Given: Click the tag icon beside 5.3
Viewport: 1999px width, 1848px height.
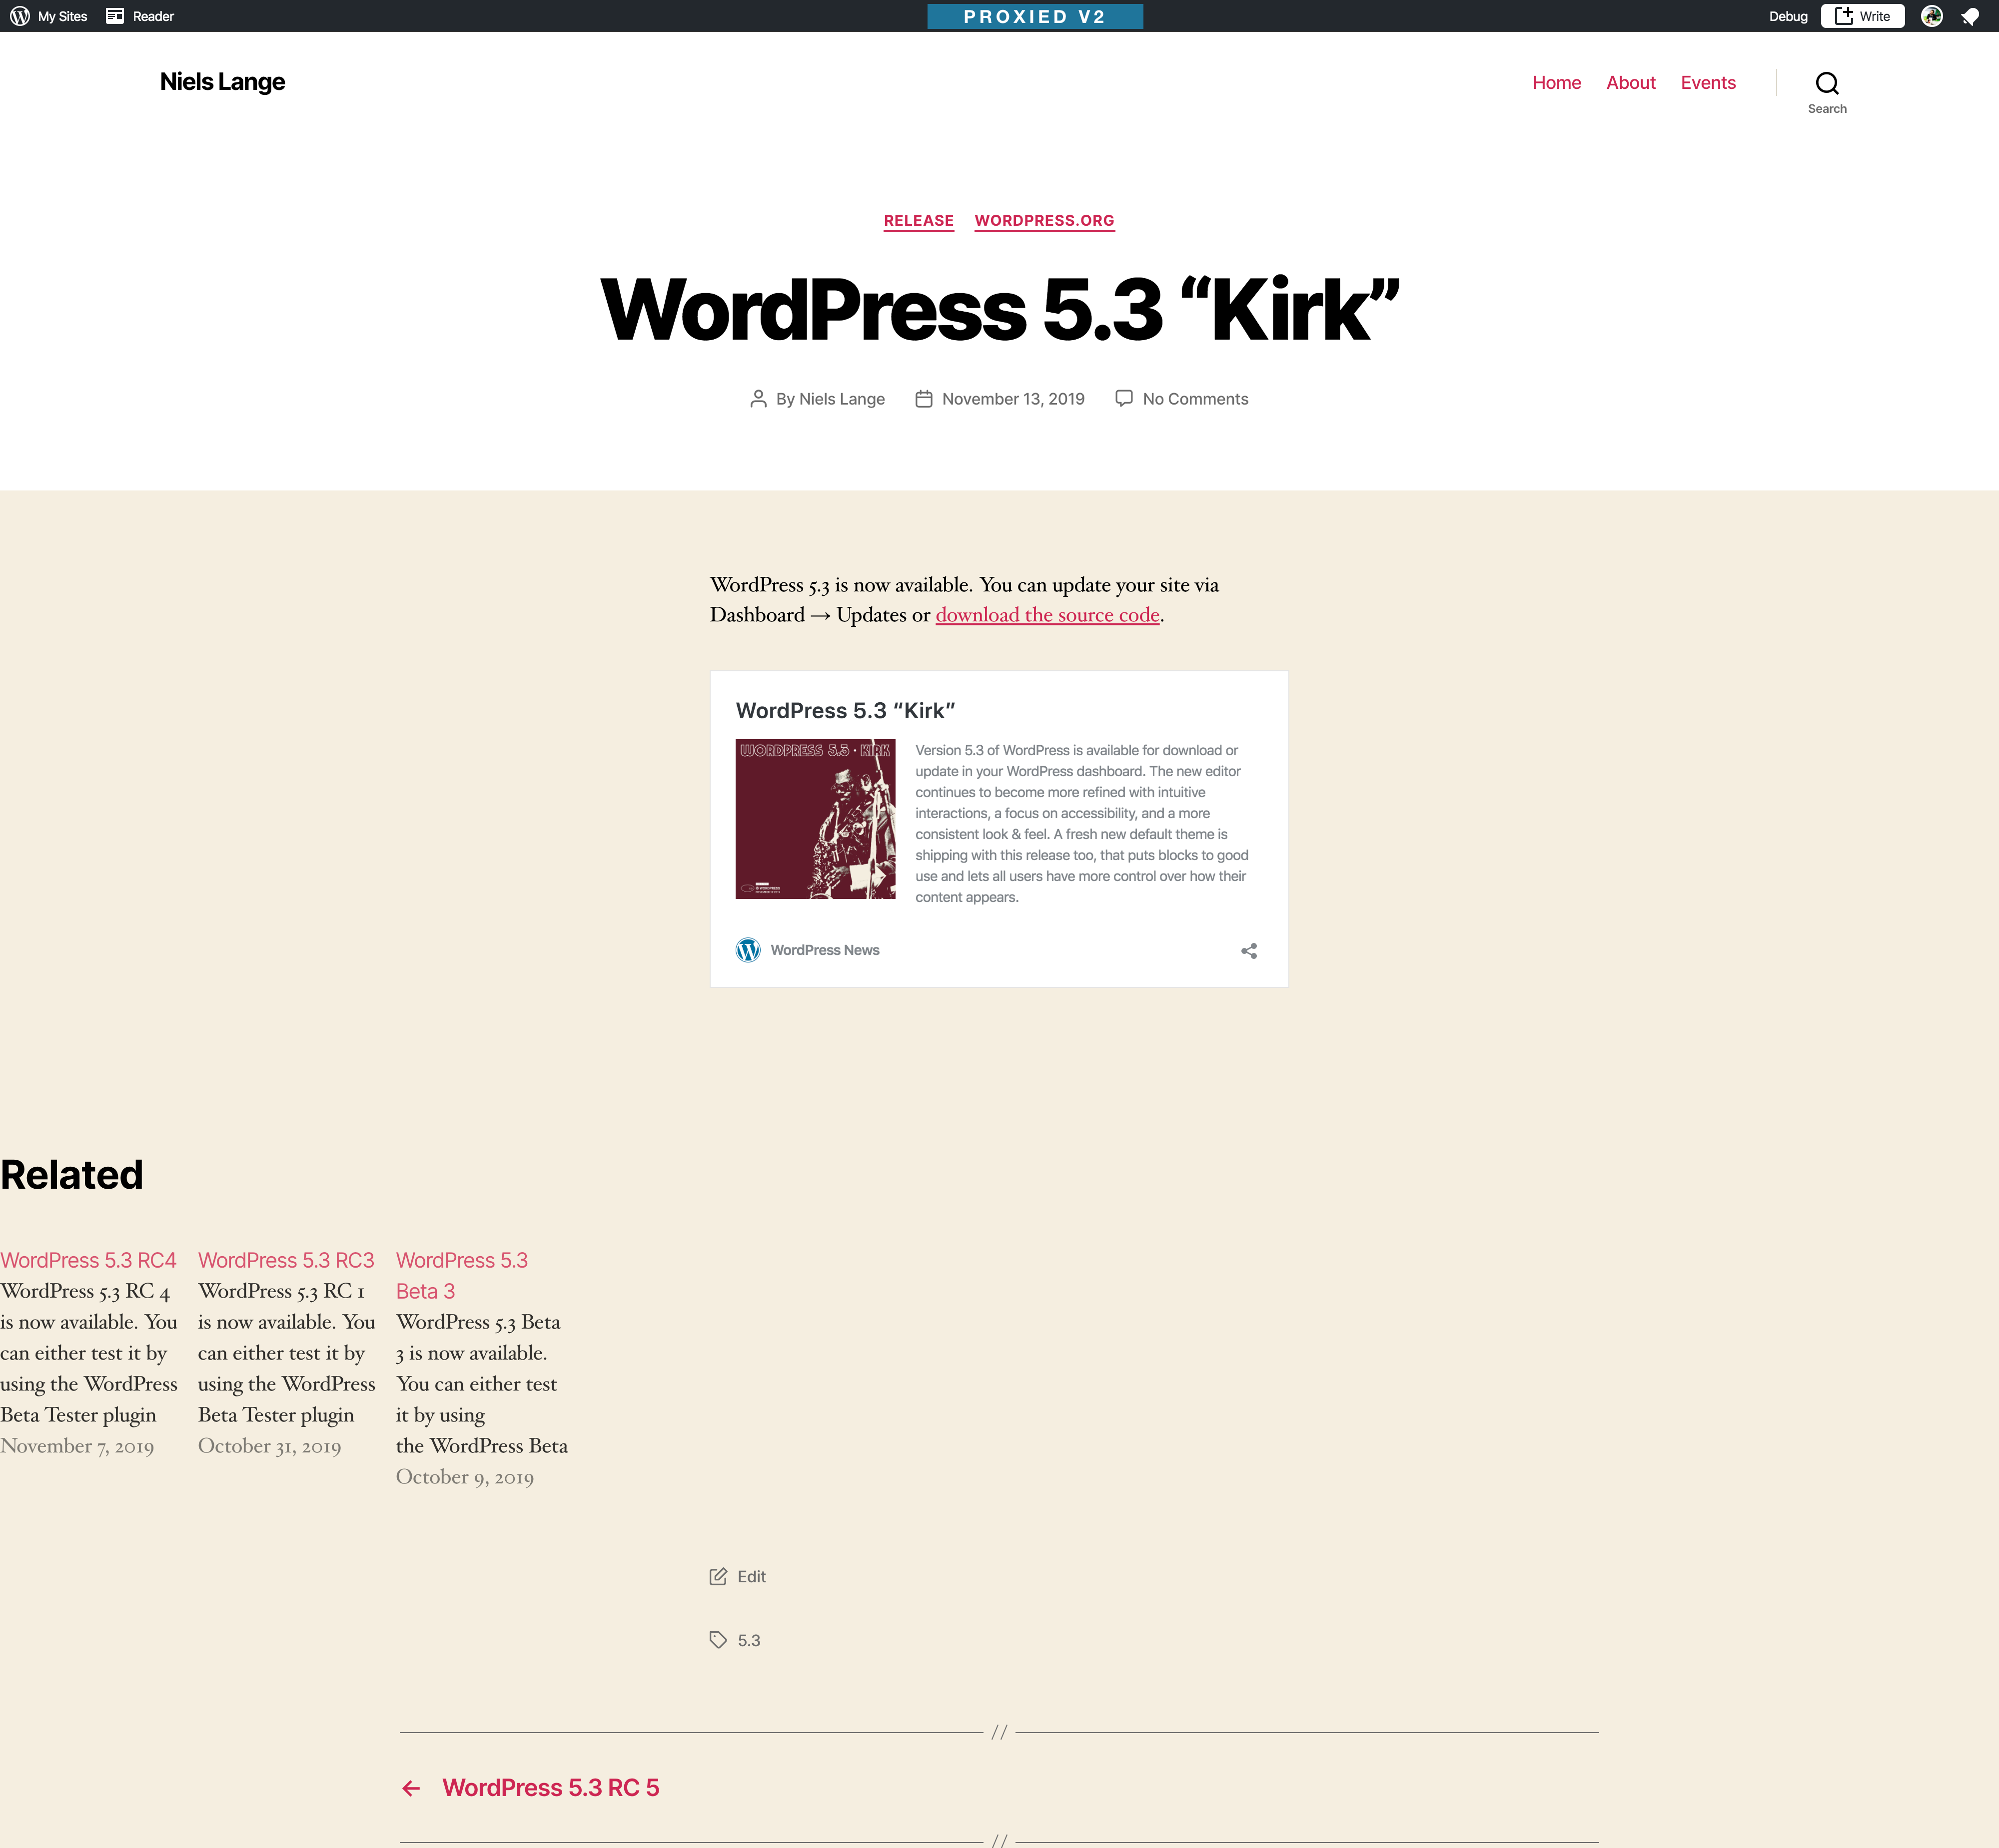Looking at the screenshot, I should (718, 1640).
